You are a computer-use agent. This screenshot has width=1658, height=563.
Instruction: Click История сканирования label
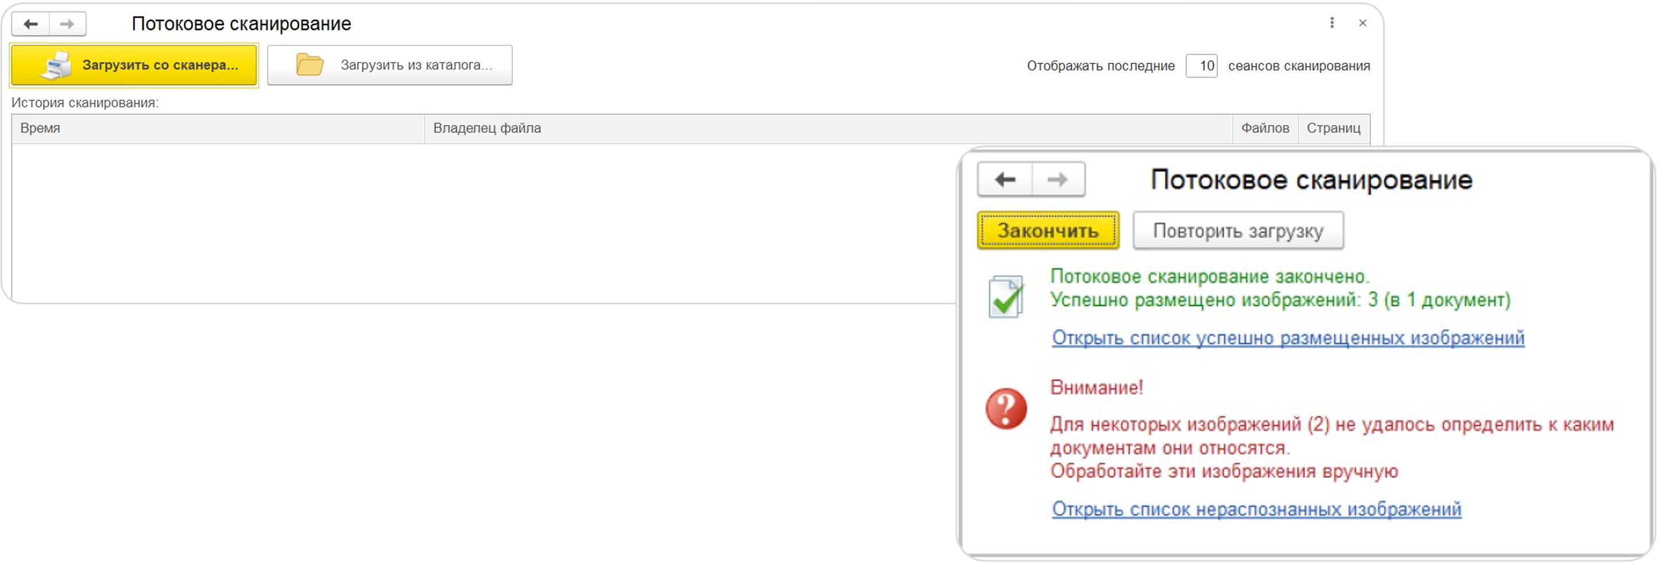pos(85,102)
